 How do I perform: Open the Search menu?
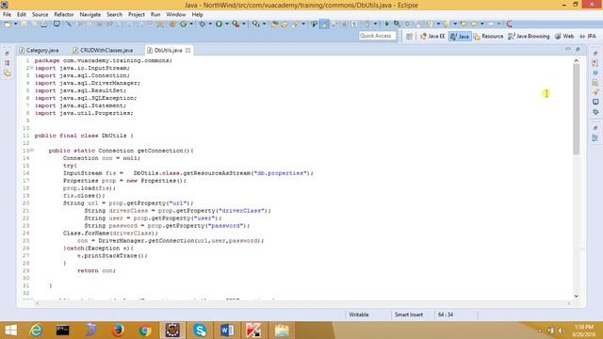114,14
